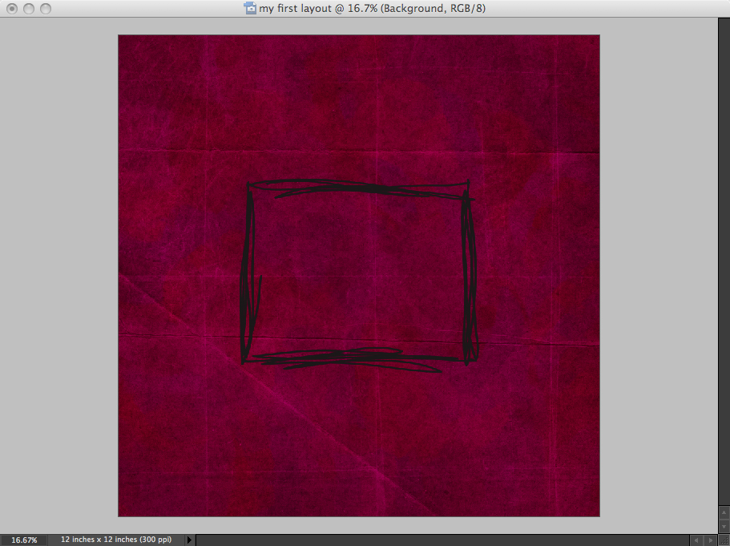Click the scroll left arrow
Image resolution: width=730 pixels, height=546 pixels.
pyautogui.click(x=696, y=540)
